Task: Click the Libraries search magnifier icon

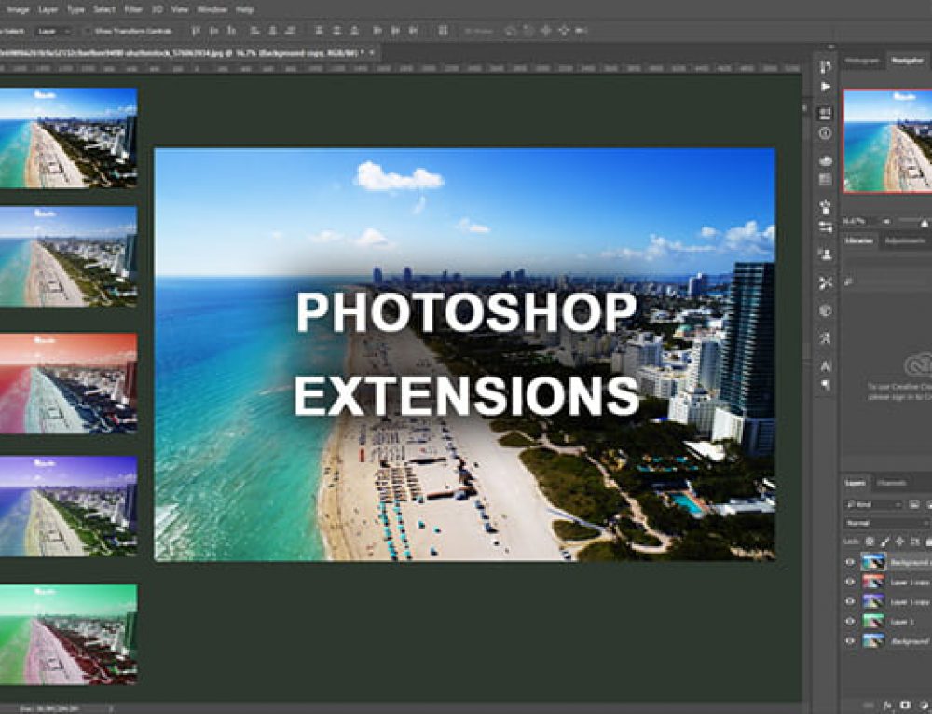Action: click(849, 281)
